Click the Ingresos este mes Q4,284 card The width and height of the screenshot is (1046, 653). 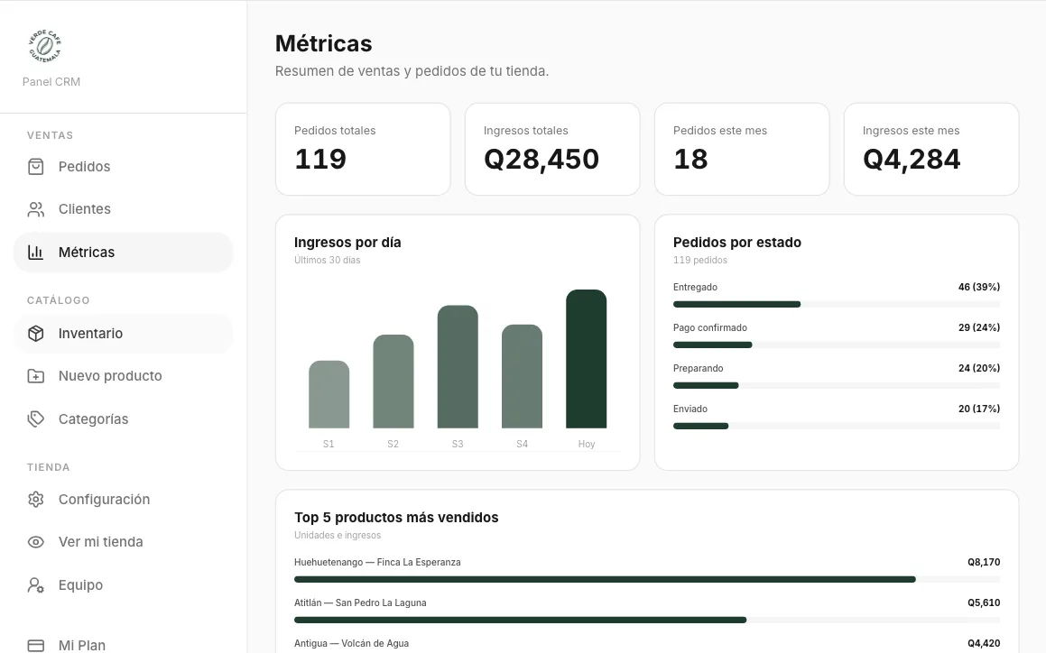pyautogui.click(x=931, y=150)
